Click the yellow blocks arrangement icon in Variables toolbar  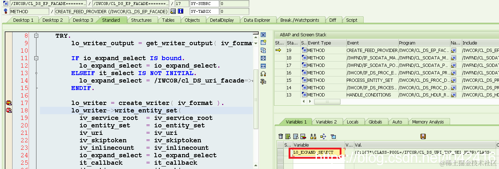pos(313,136)
